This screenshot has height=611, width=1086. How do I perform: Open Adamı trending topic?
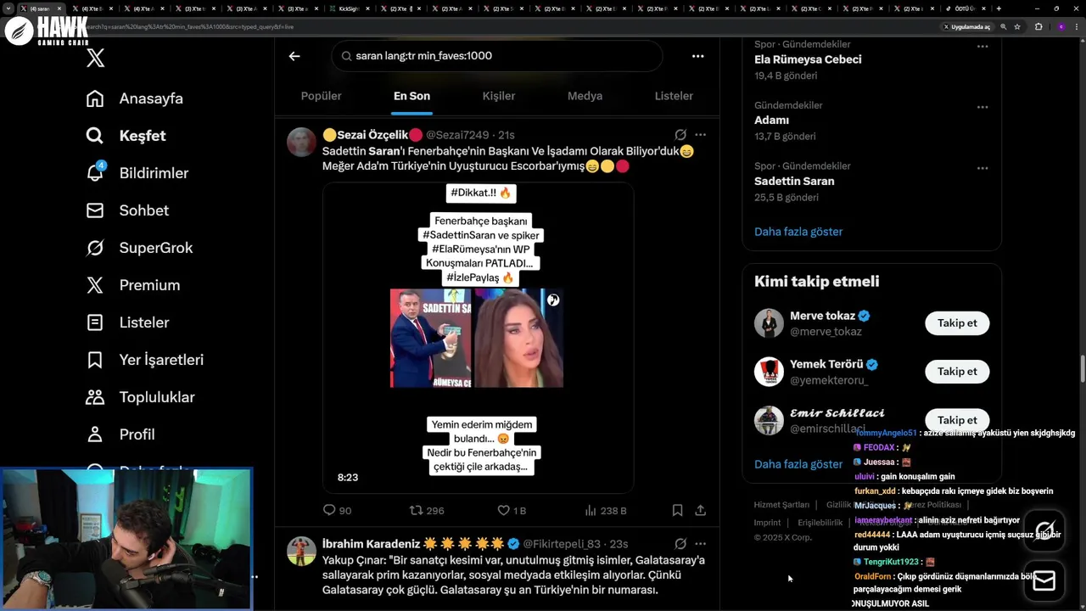pyautogui.click(x=771, y=120)
